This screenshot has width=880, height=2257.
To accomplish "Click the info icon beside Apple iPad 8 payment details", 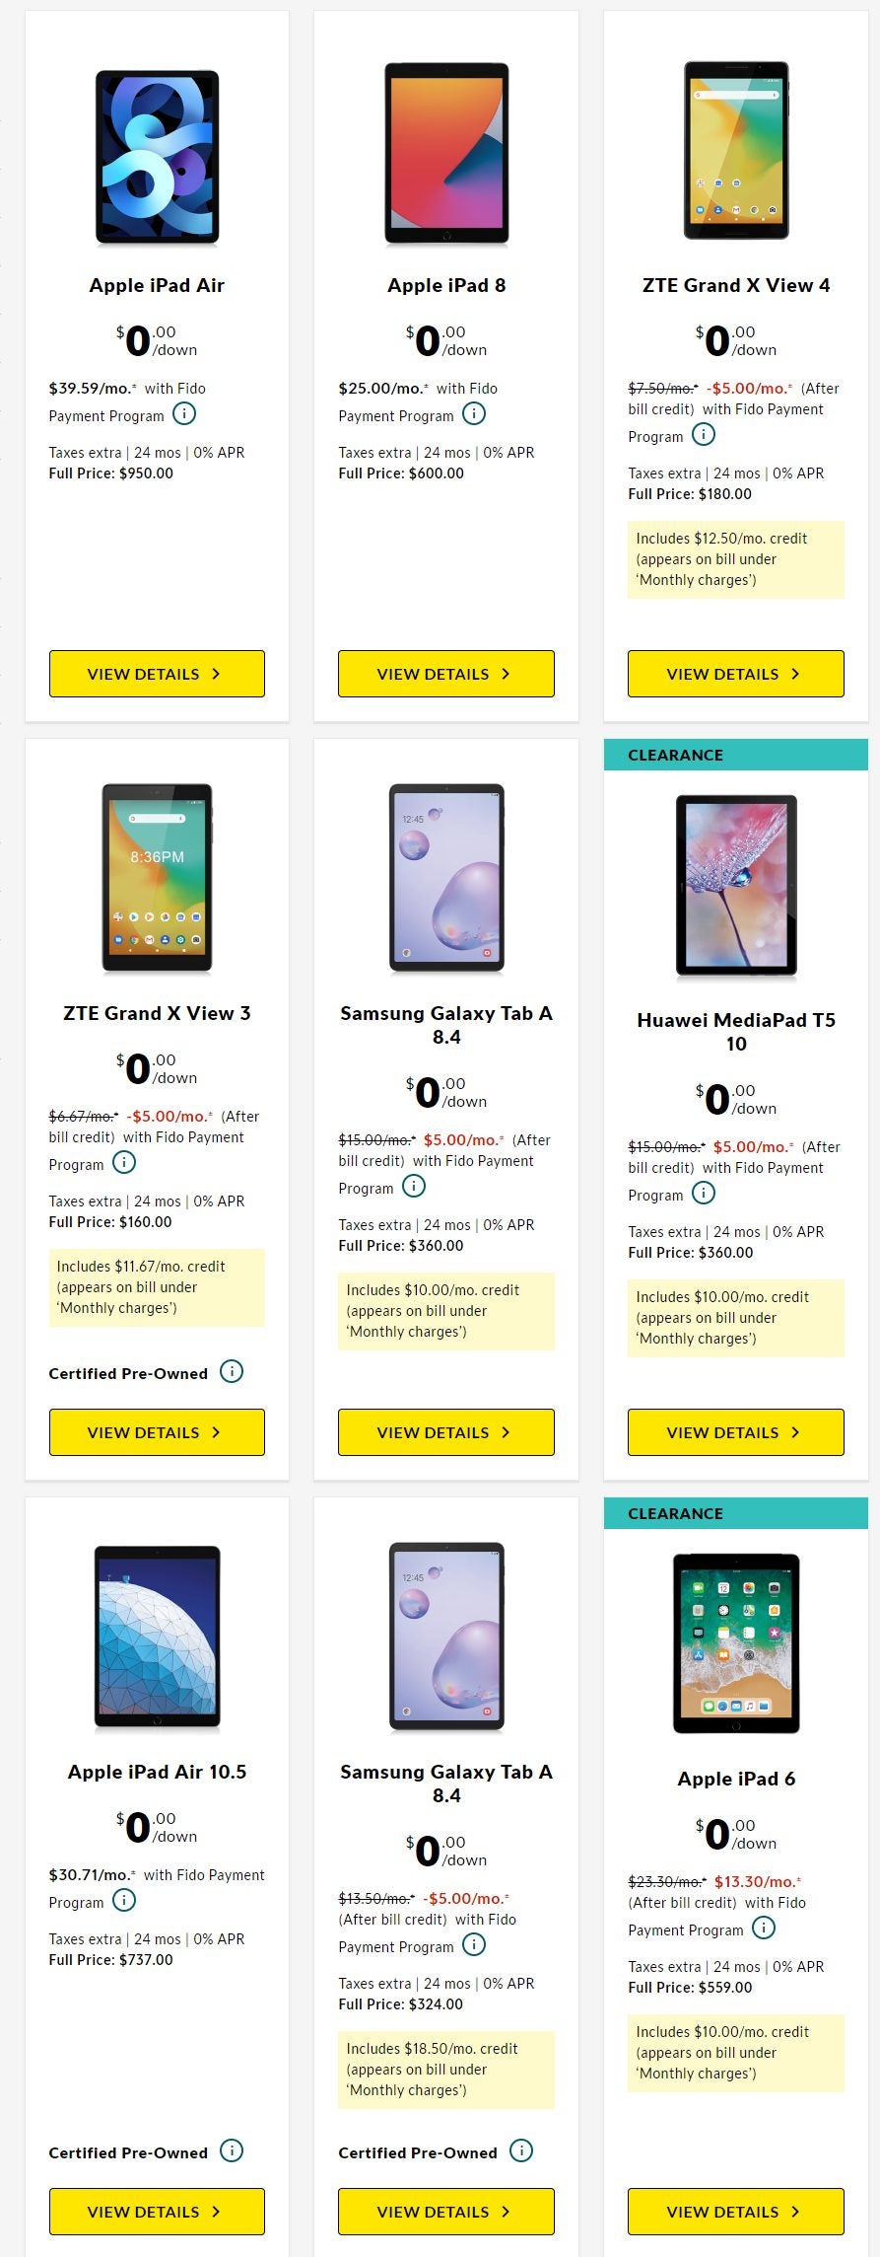I will point(473,414).
